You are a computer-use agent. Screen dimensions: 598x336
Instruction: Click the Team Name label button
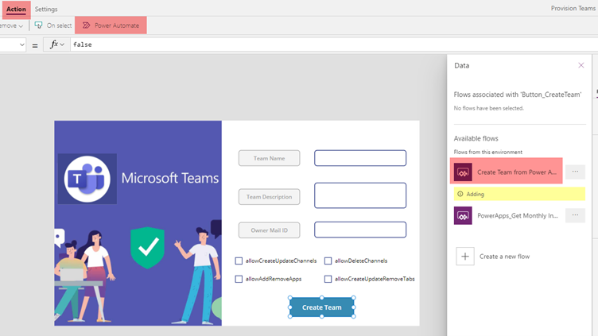[270, 158]
